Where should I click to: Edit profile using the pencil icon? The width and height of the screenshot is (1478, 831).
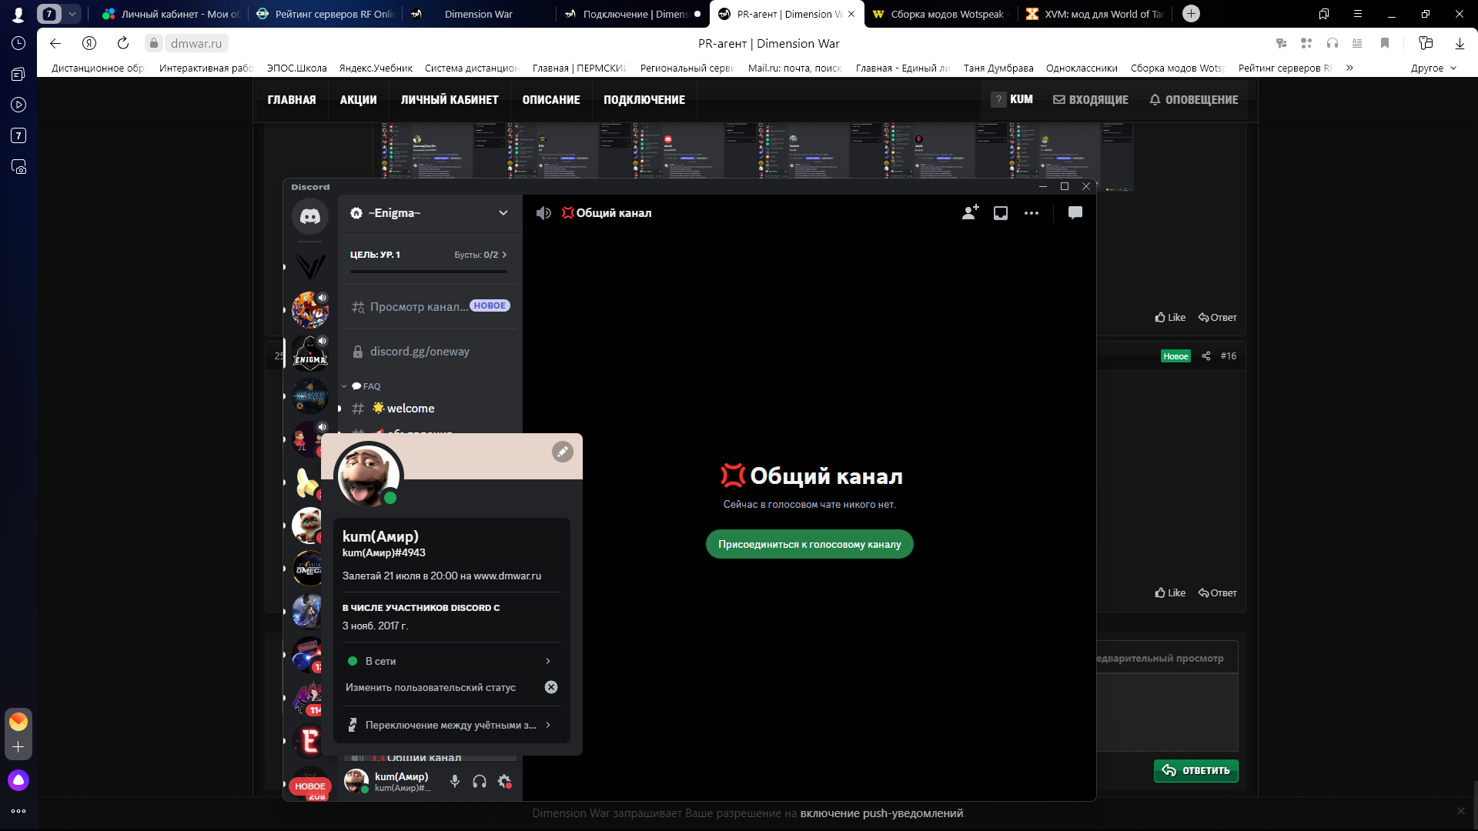click(x=563, y=452)
